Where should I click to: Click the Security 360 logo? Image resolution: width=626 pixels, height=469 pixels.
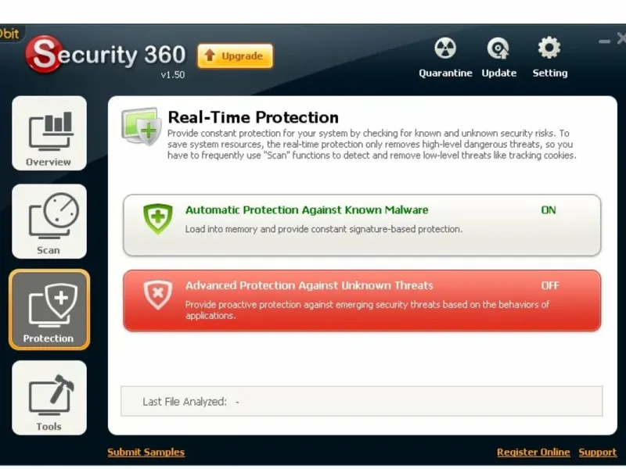pyautogui.click(x=106, y=56)
